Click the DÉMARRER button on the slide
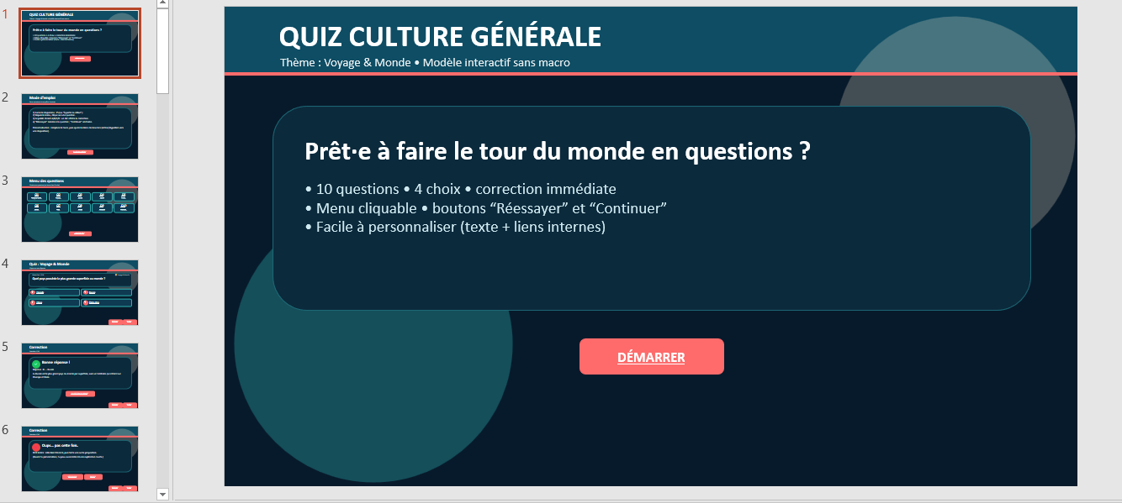This screenshot has width=1122, height=503. [651, 357]
